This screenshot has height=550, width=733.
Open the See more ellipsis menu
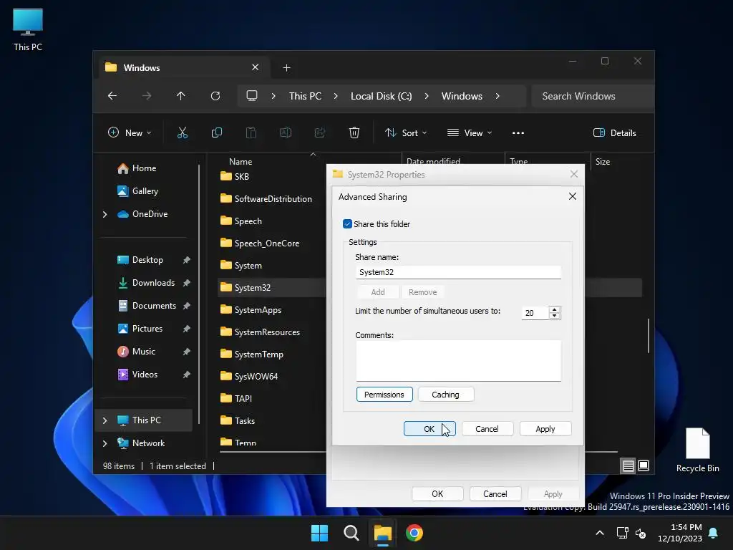point(518,132)
